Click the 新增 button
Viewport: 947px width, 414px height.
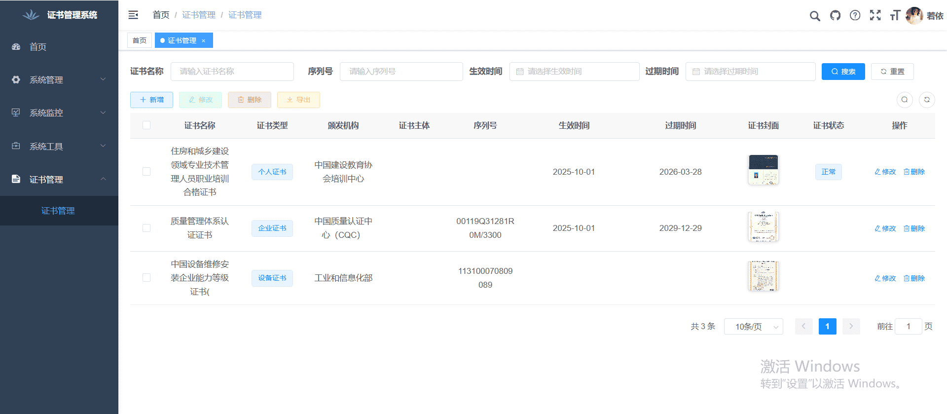click(x=151, y=100)
